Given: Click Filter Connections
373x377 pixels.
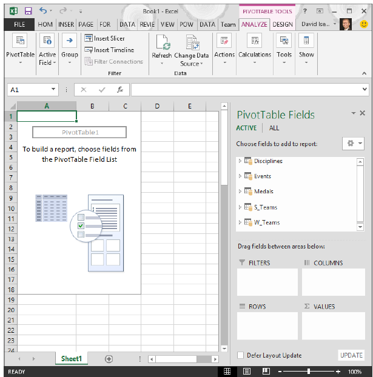Looking at the screenshot, I should (113, 62).
